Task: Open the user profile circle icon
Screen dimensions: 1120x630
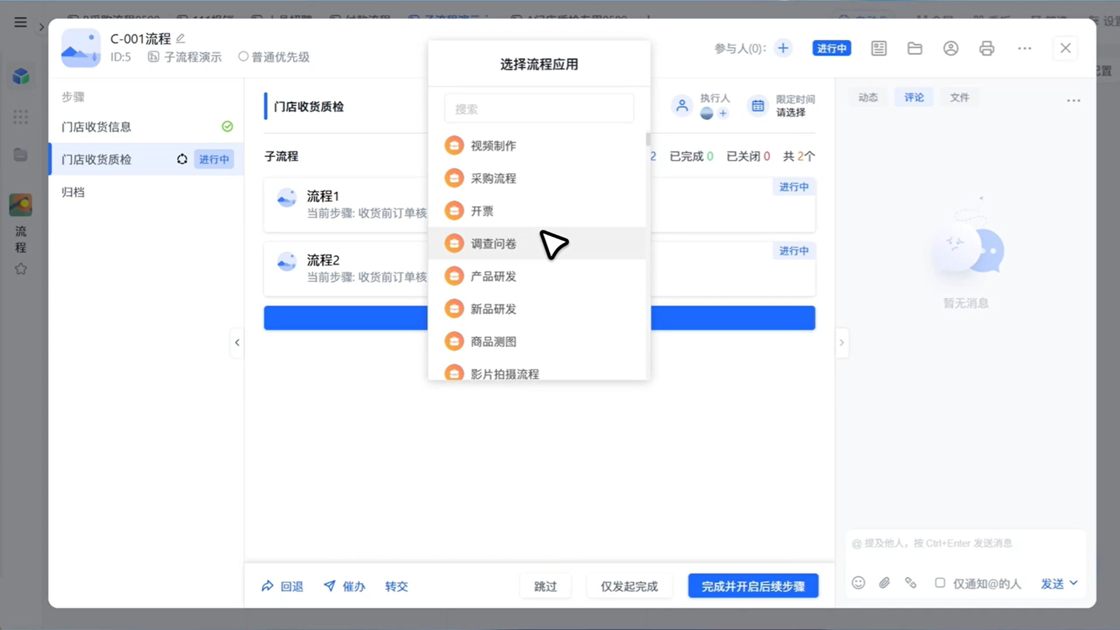Action: pyautogui.click(x=951, y=48)
